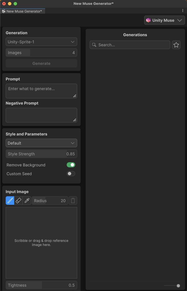Click the Style Strength slider
This screenshot has width=187, height=291.
pyautogui.click(x=41, y=154)
